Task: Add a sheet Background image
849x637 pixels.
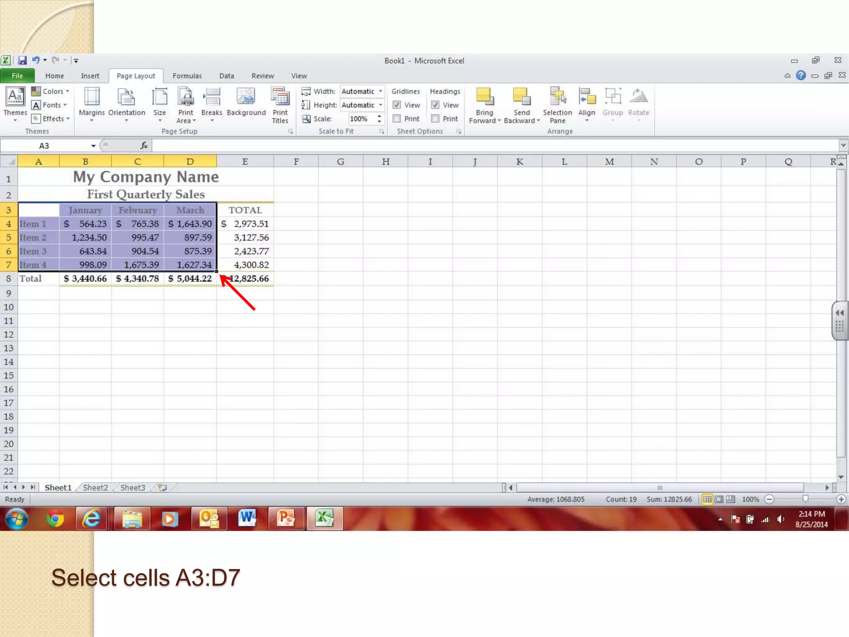Action: point(246,102)
